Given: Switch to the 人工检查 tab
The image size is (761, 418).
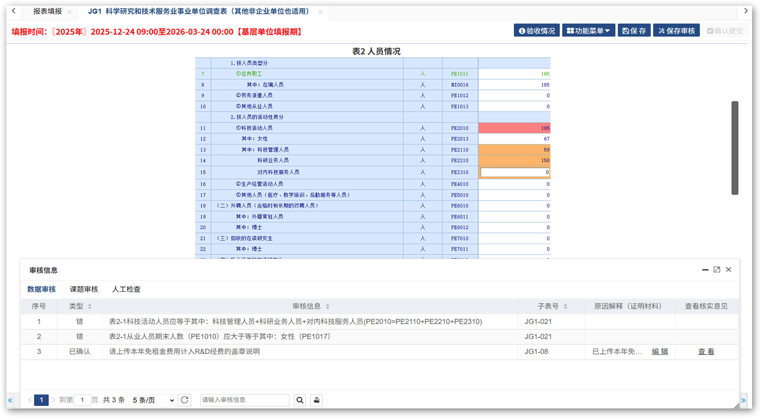Looking at the screenshot, I should coord(126,289).
